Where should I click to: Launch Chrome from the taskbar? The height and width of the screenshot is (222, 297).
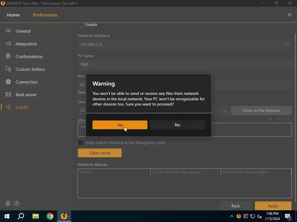tap(50, 216)
